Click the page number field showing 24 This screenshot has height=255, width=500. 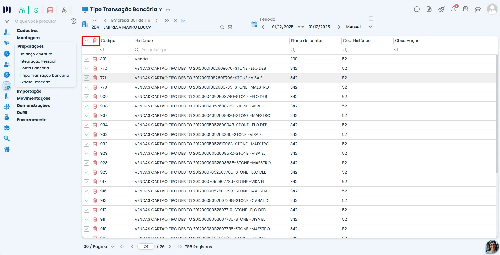point(146,246)
